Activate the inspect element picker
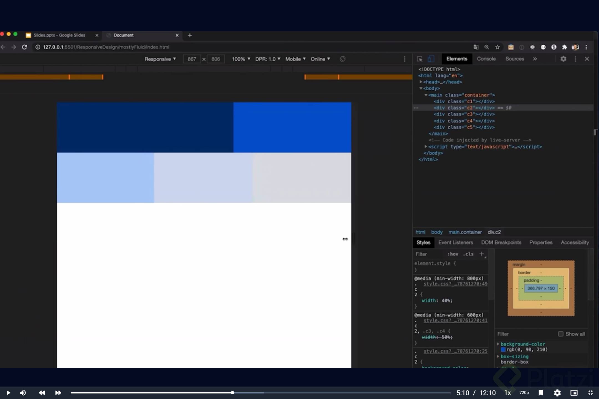599x399 pixels. 420,59
